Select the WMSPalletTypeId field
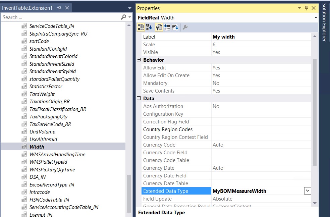Screen dimensions: 330x217 click(x=48, y=162)
